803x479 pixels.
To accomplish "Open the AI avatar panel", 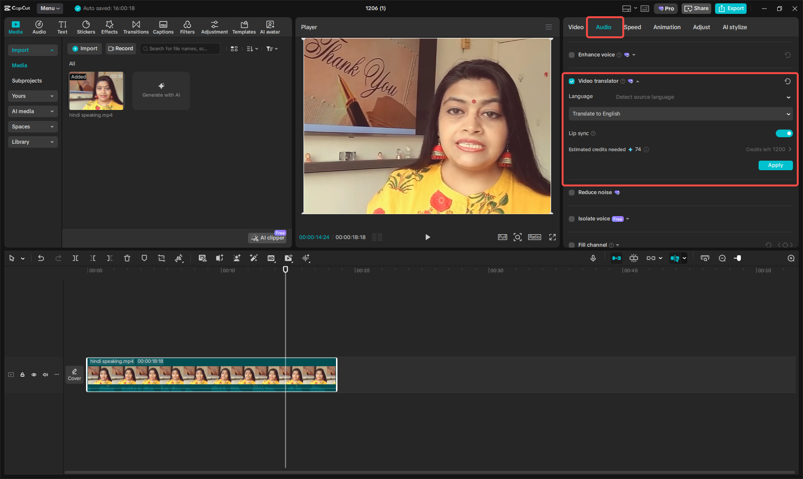I will click(x=270, y=26).
